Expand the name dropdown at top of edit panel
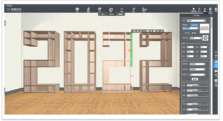Screen dimensions: 223x121 pyautogui.click(x=196, y=21)
